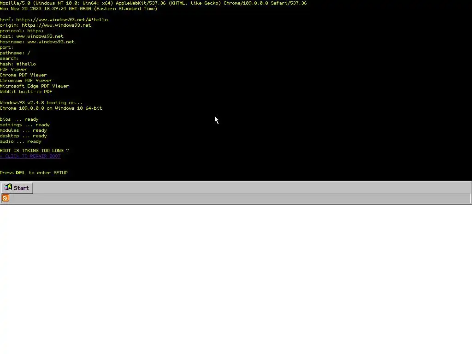Click the 'hash: #!hello' line
Screen dimensions: 472x354
[18, 64]
